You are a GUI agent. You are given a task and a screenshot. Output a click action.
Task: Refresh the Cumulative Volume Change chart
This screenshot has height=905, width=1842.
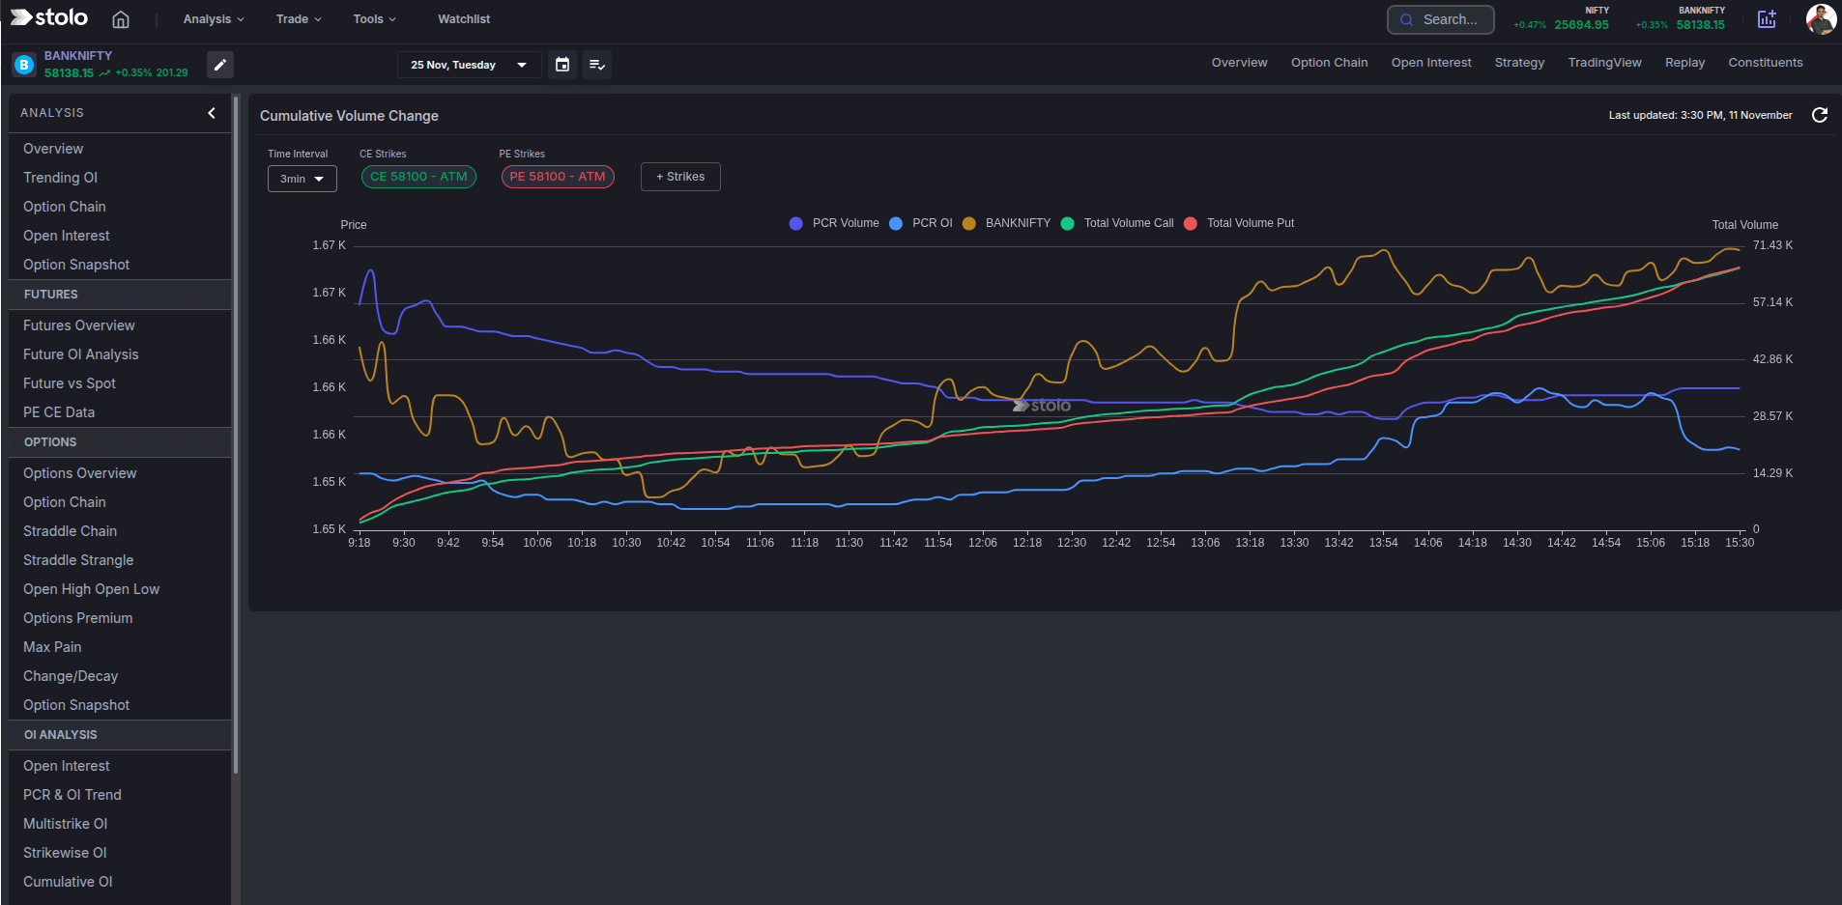(x=1820, y=115)
